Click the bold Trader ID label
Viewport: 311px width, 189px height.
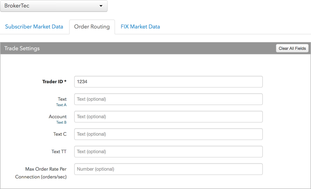pyautogui.click(x=54, y=82)
